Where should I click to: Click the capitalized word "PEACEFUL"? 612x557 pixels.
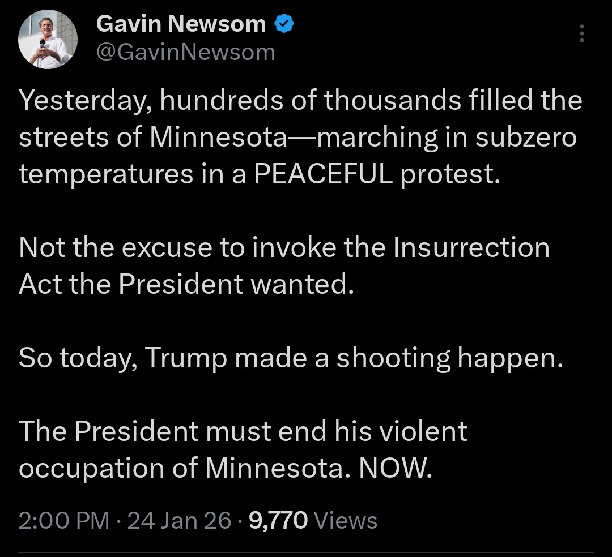pos(322,174)
